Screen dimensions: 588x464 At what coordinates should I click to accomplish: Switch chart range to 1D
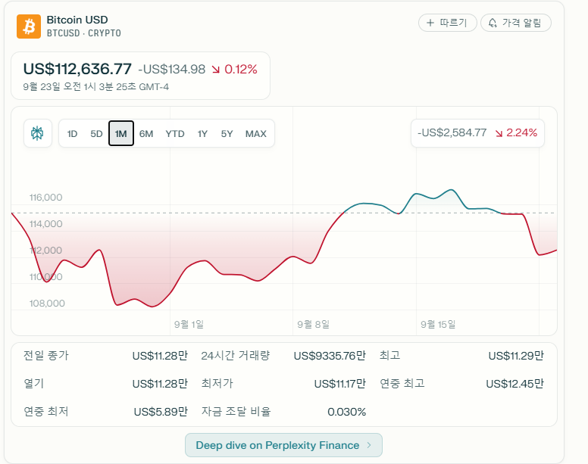click(x=72, y=134)
